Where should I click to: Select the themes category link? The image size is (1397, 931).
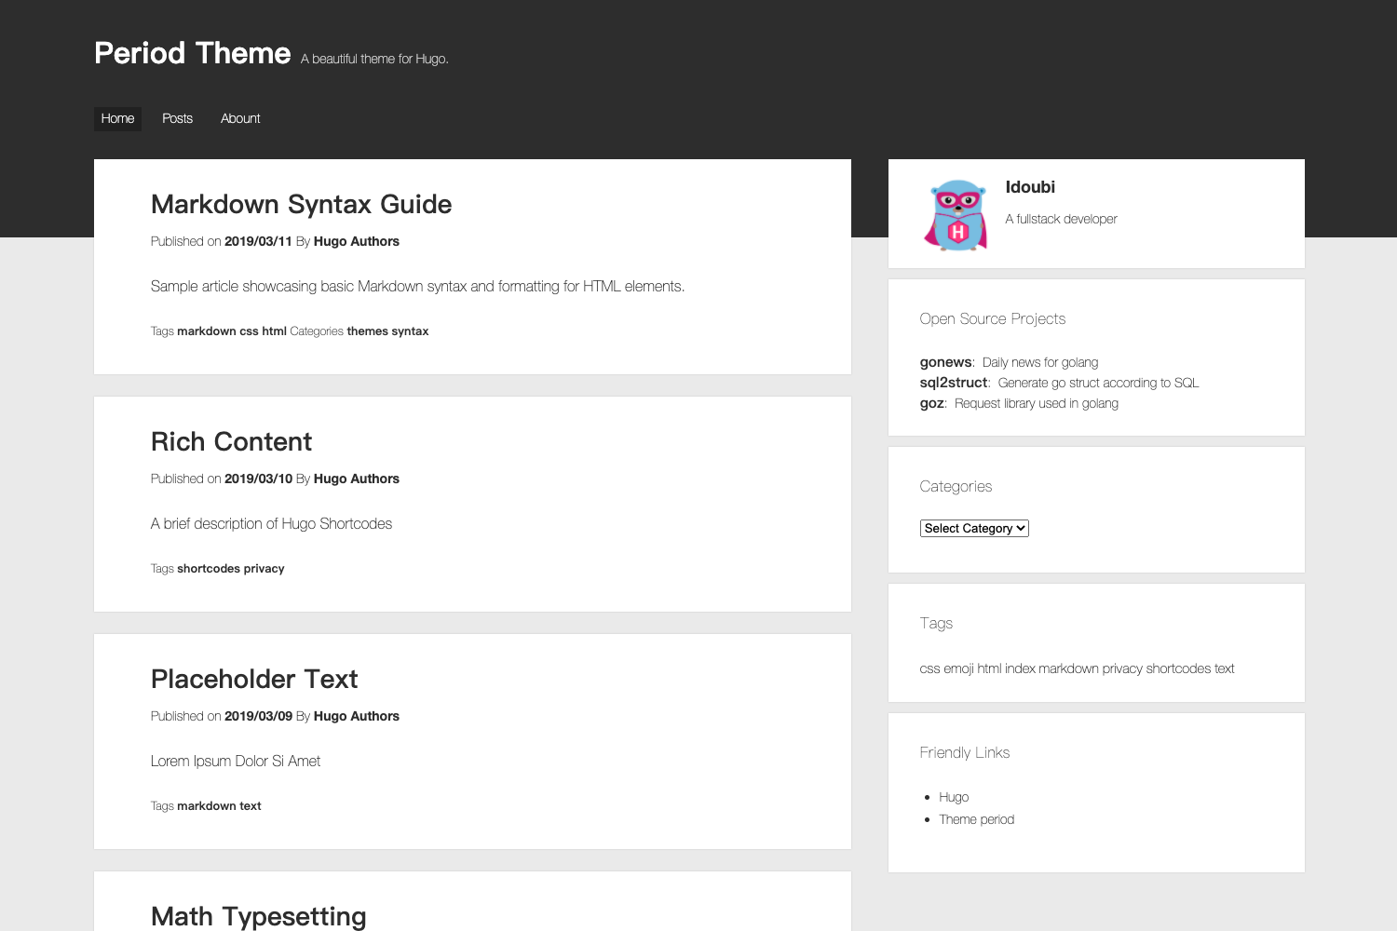(x=367, y=331)
